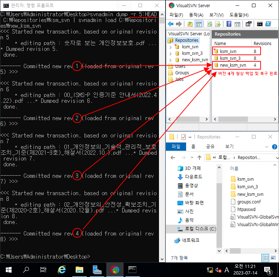The image size is (279, 277).
Task: Click the 로컬... breadcrumb in address bar
Action: (x=224, y=158)
